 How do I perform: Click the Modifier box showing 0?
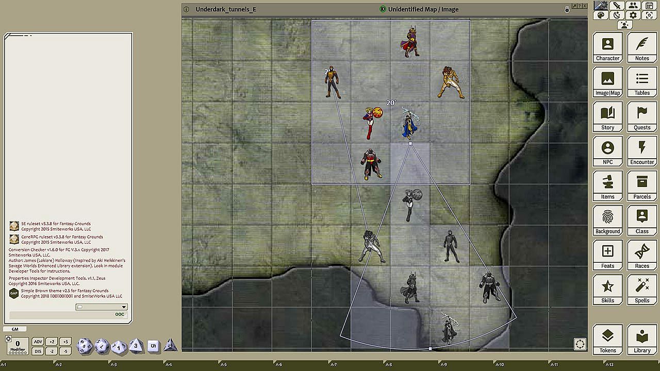point(18,346)
